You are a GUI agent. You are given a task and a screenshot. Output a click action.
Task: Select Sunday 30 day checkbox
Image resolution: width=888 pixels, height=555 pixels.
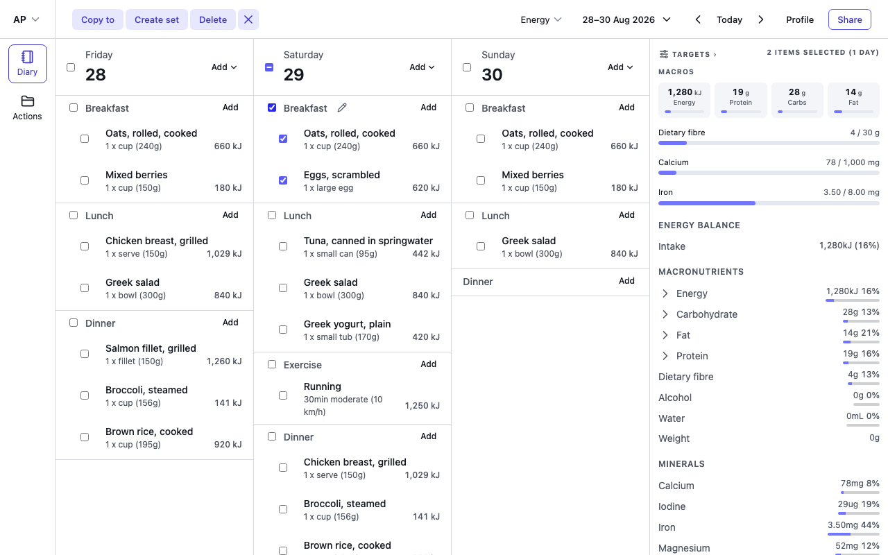pos(467,67)
